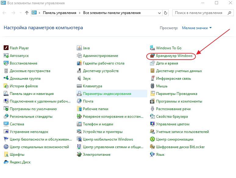Open Центр управления сетями и общим доступом link
The image size is (236, 178).
tap(113, 147)
